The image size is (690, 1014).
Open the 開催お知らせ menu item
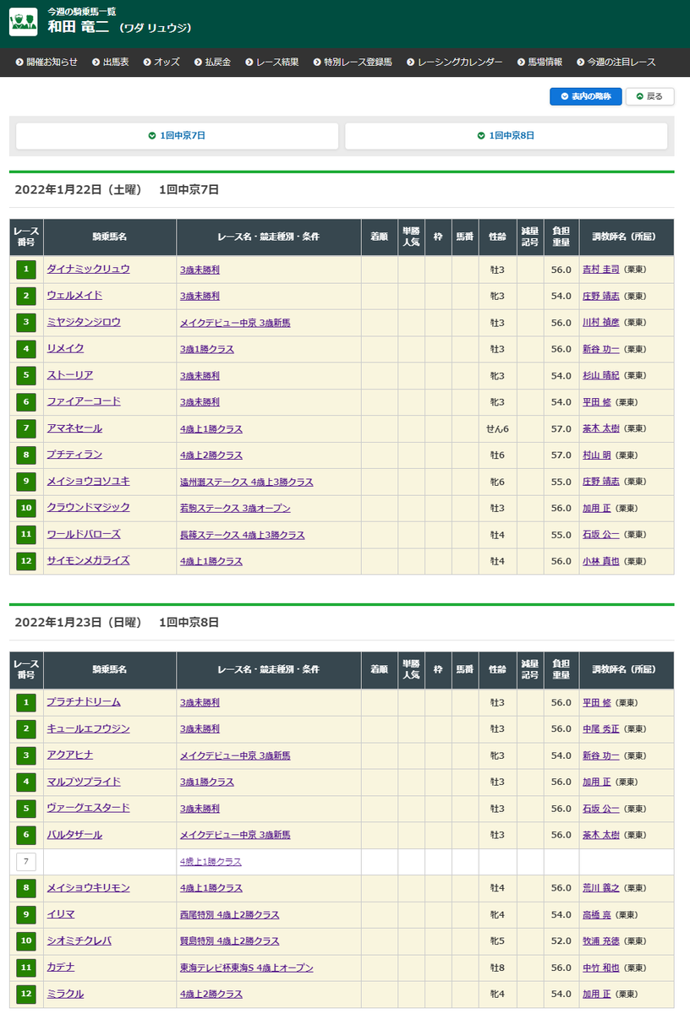[x=47, y=63]
